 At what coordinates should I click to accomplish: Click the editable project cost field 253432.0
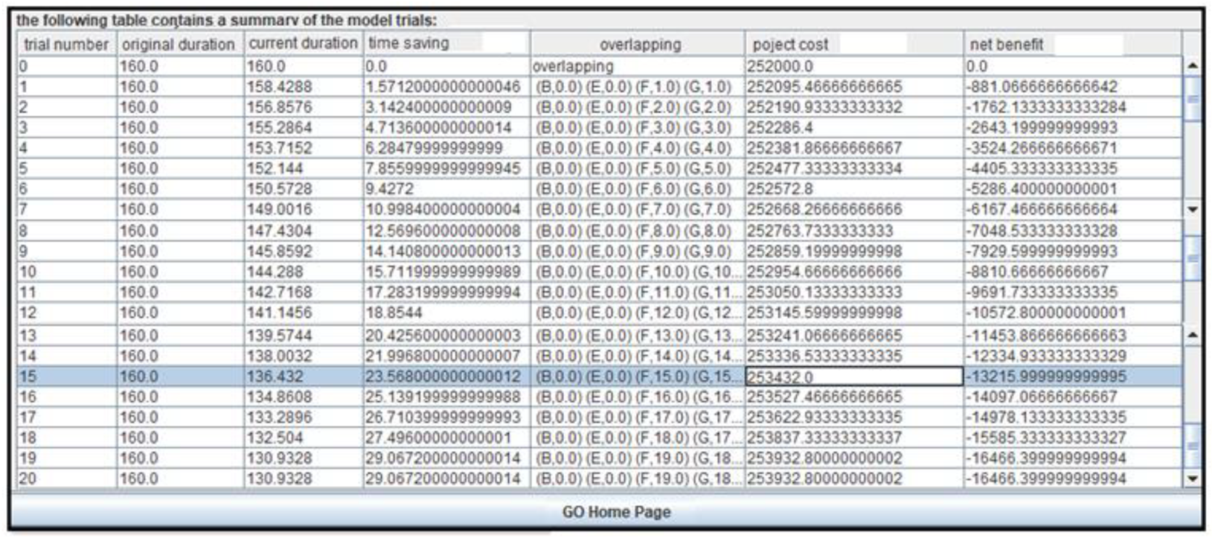[x=854, y=376]
